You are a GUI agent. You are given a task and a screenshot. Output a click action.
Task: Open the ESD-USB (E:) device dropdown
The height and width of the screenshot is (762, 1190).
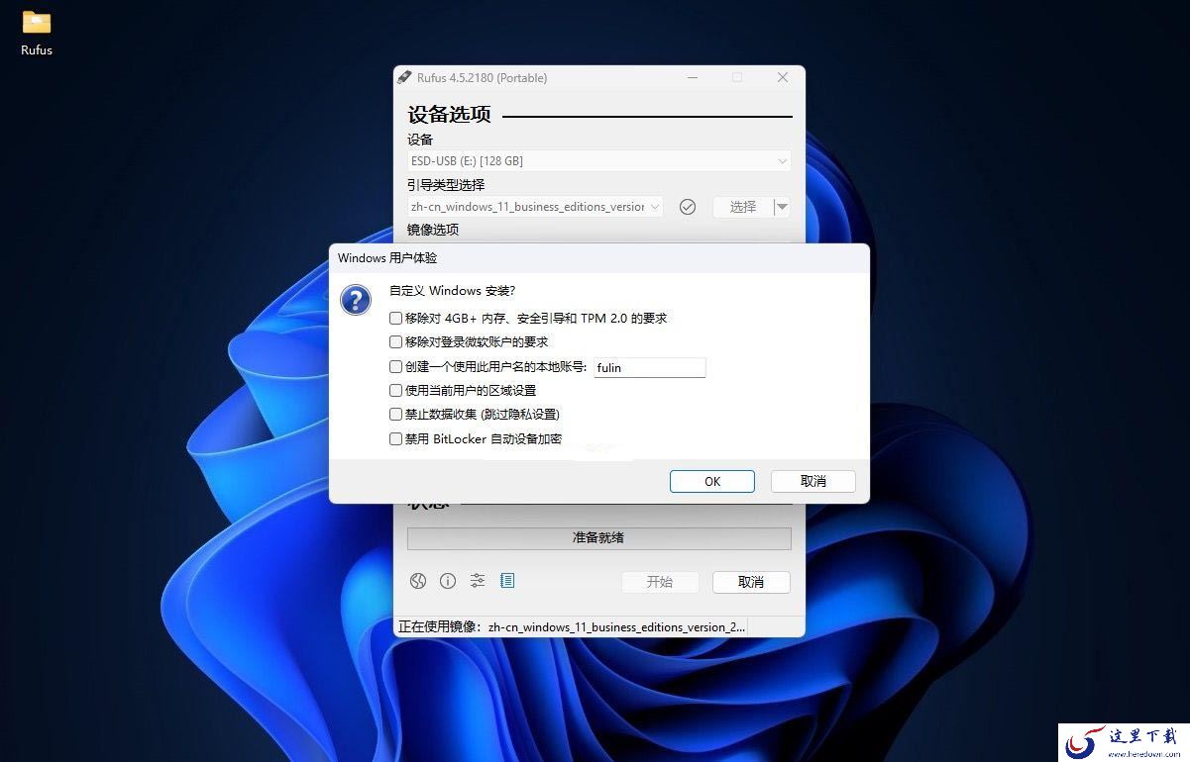tap(599, 160)
